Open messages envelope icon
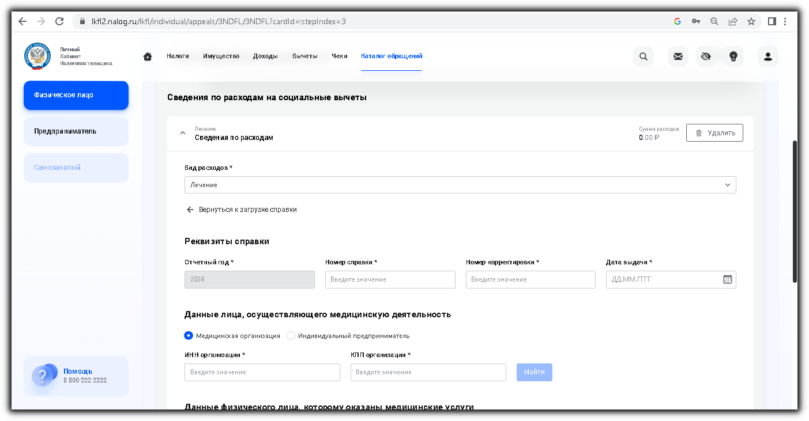The width and height of the screenshot is (809, 421). click(x=678, y=56)
